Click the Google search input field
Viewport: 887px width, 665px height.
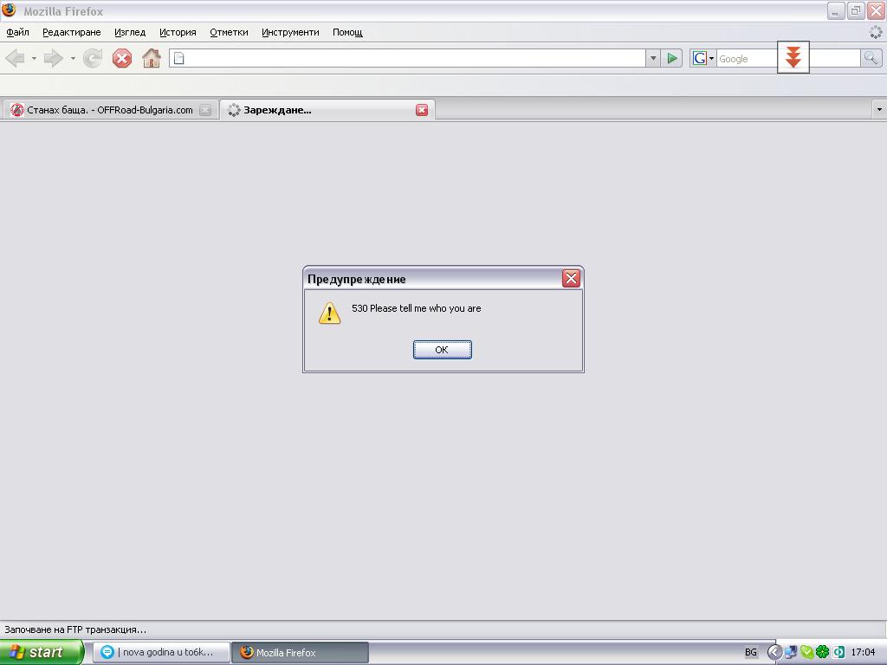788,58
